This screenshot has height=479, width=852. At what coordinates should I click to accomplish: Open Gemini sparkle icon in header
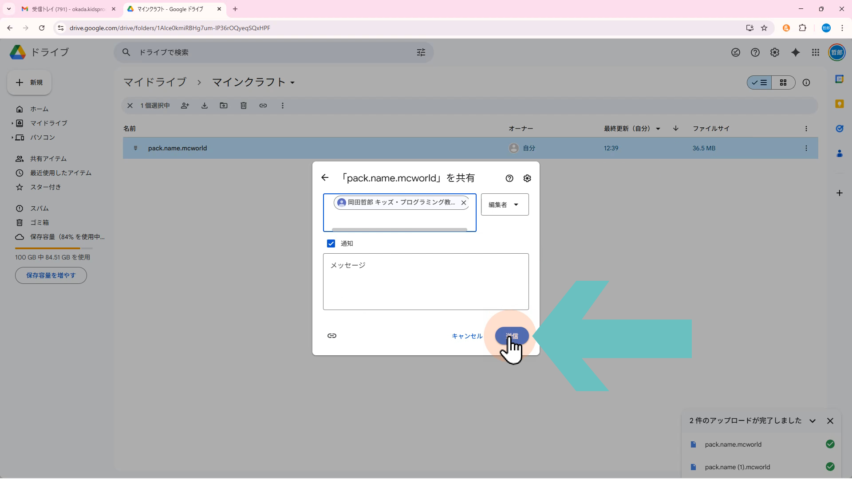coord(796,52)
